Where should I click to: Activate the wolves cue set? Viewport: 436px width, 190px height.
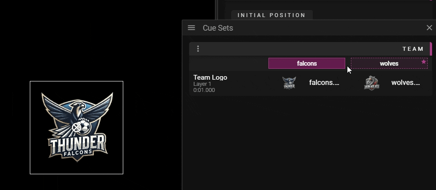[389, 63]
